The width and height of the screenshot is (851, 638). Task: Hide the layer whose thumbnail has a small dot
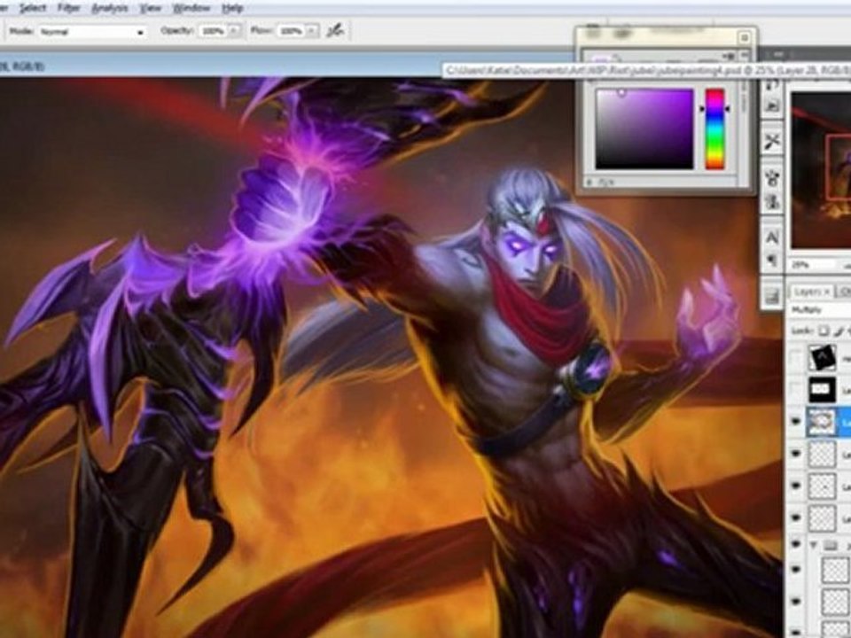click(x=796, y=486)
